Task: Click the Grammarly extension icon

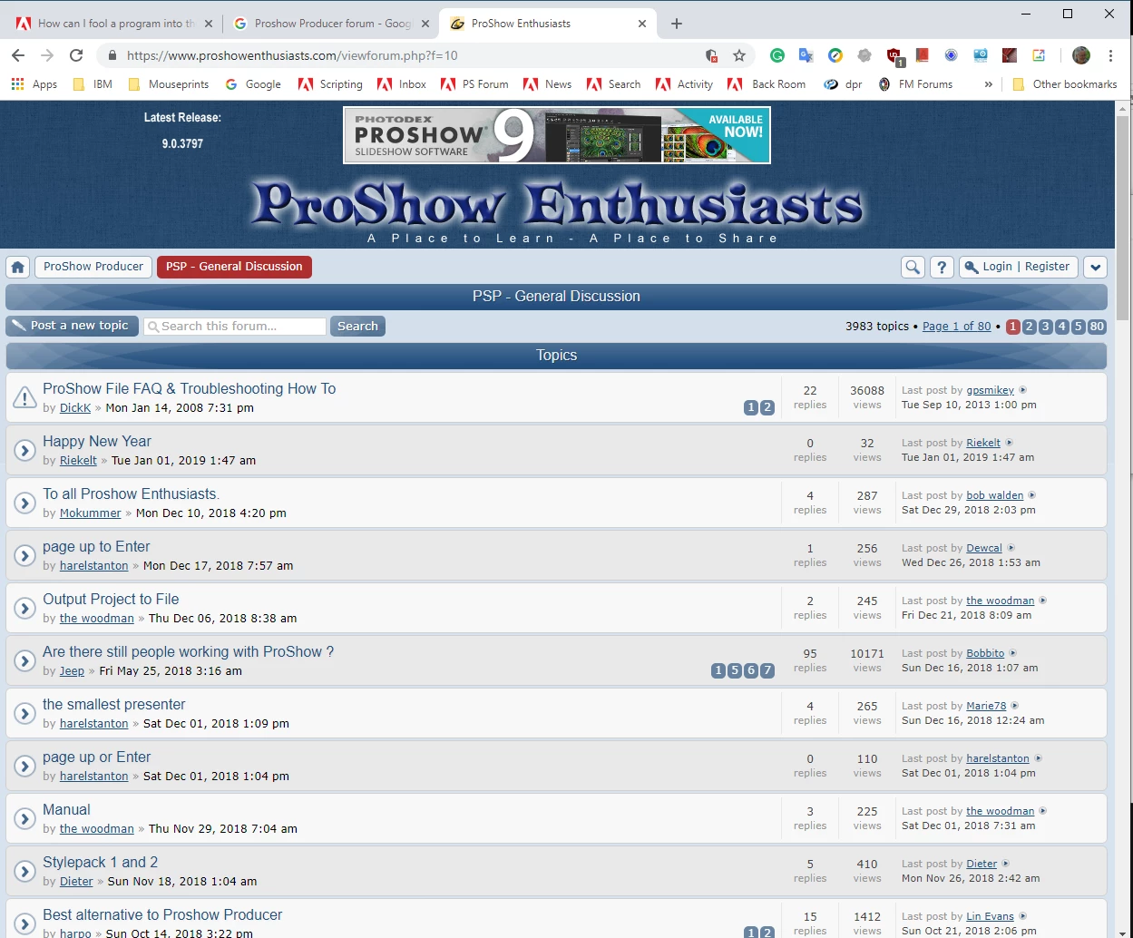Action: pyautogui.click(x=777, y=55)
